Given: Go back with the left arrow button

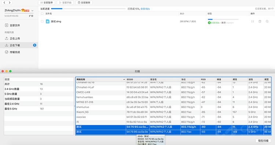Looking at the screenshot, I should [4, 3].
